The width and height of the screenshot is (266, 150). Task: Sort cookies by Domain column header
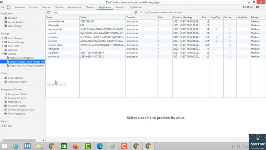[x=141, y=17]
